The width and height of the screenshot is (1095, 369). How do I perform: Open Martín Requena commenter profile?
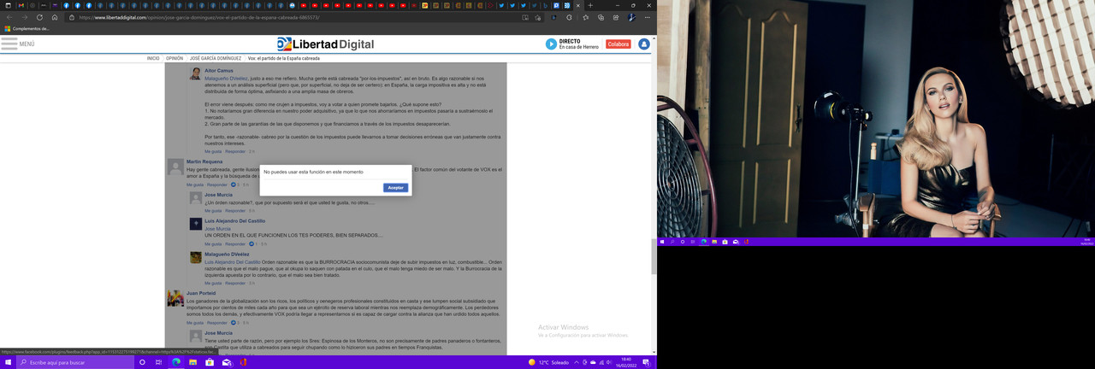click(204, 161)
